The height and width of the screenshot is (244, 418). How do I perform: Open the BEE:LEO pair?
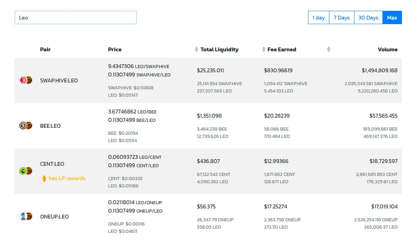click(50, 126)
